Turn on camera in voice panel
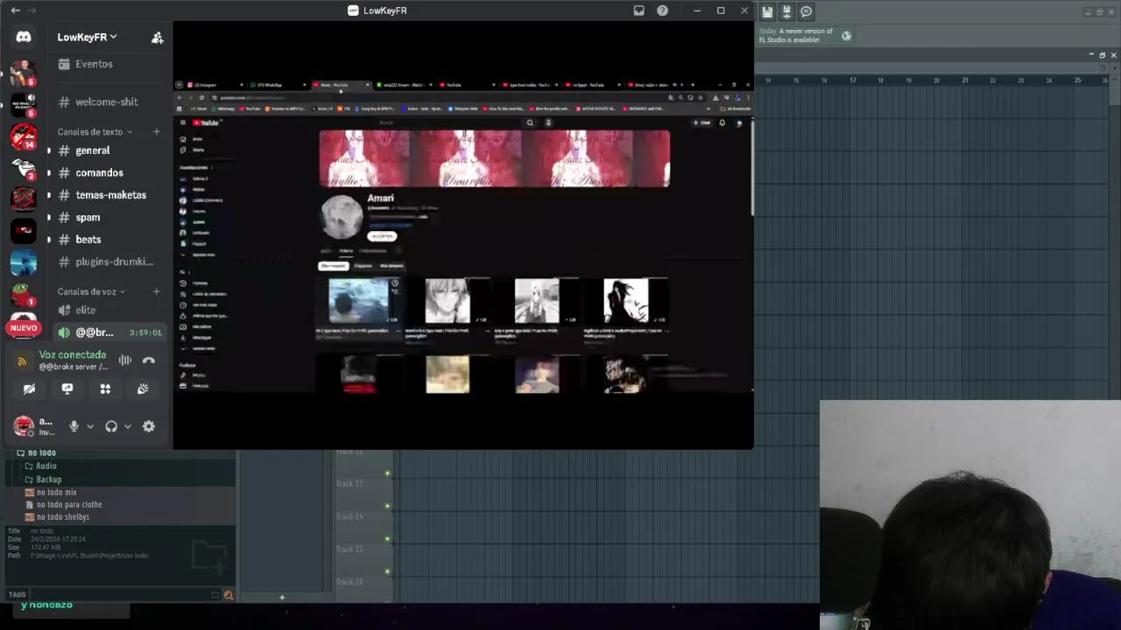1121x630 pixels. tap(29, 388)
